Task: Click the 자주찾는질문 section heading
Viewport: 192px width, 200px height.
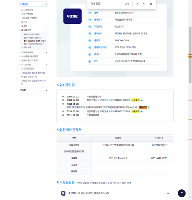Action: tap(65, 182)
